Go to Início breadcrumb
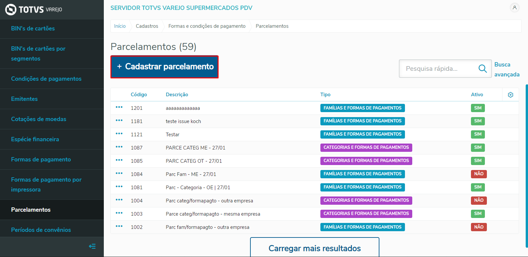The width and height of the screenshot is (528, 257). [x=120, y=26]
